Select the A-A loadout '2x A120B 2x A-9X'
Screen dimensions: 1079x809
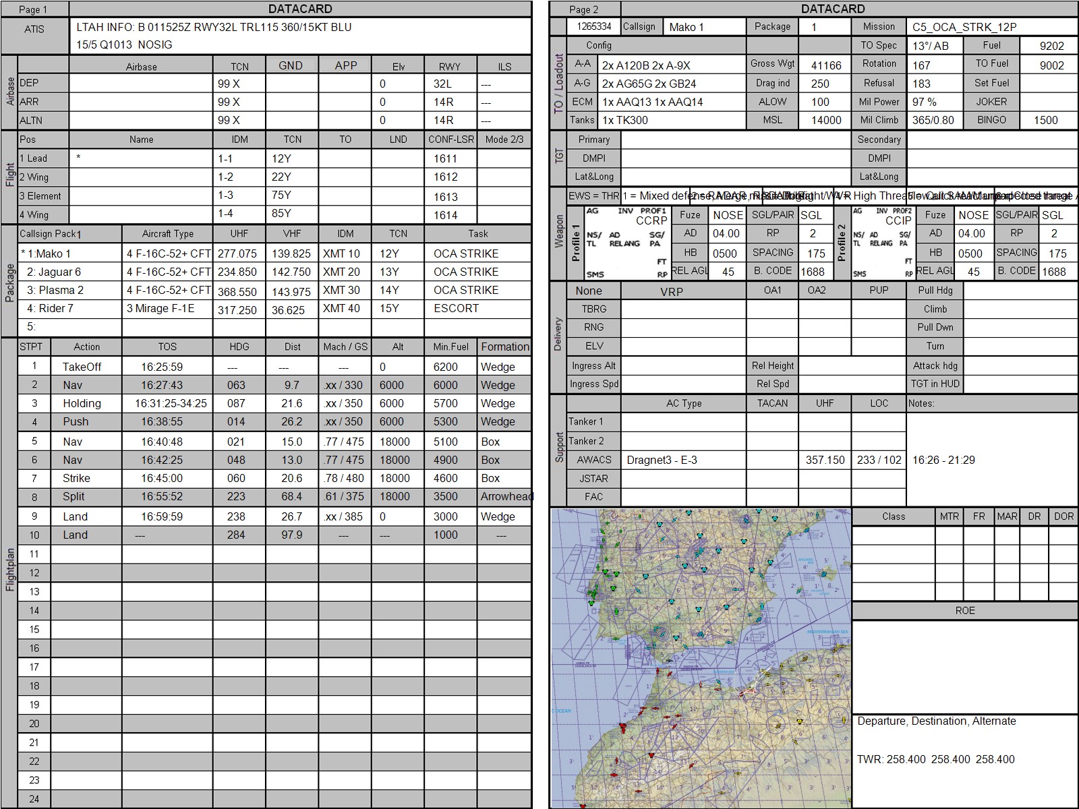pos(646,66)
